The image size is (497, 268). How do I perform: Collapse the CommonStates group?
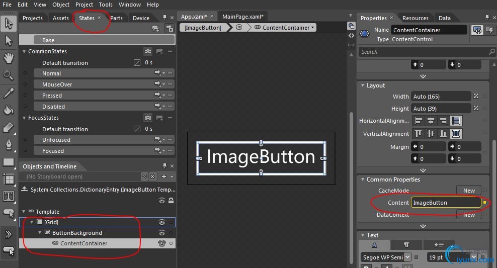click(24, 51)
